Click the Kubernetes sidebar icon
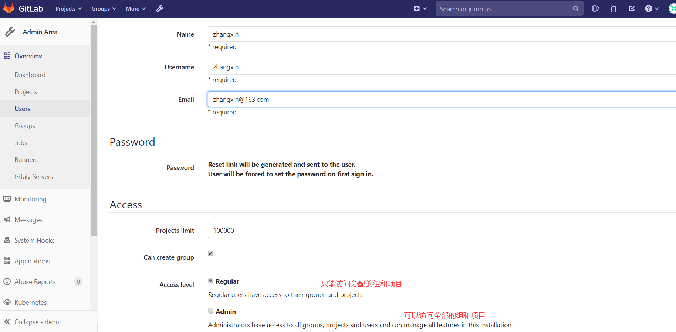Viewport: 676px width, 332px height. click(7, 302)
